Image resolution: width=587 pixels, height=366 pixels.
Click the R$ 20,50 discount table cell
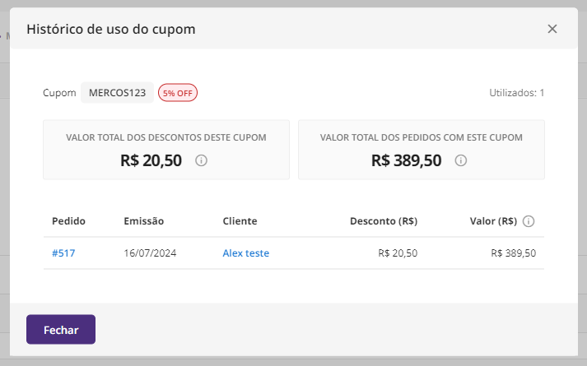(398, 253)
